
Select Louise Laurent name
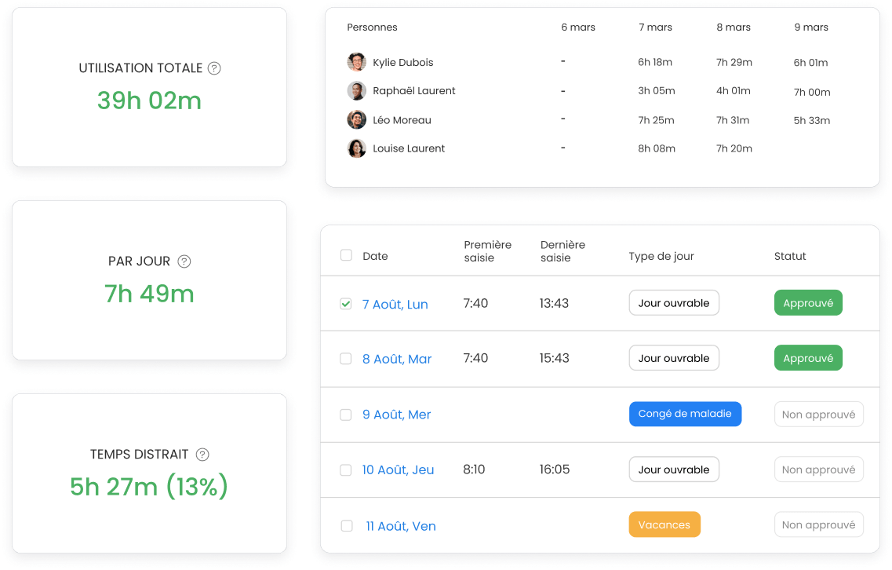[409, 148]
